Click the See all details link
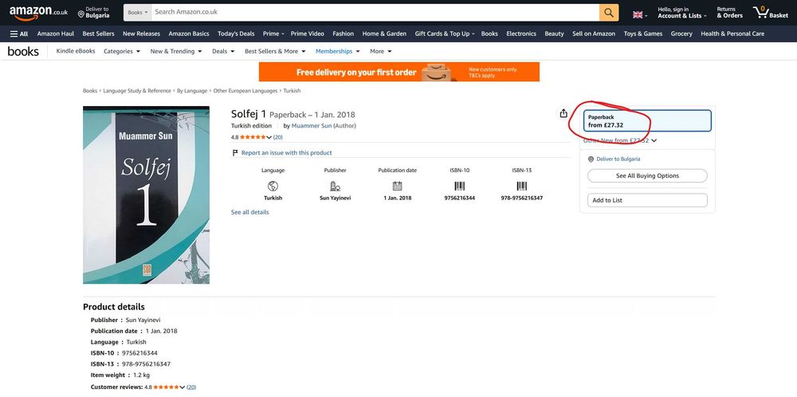This screenshot has width=797, height=397. click(249, 212)
